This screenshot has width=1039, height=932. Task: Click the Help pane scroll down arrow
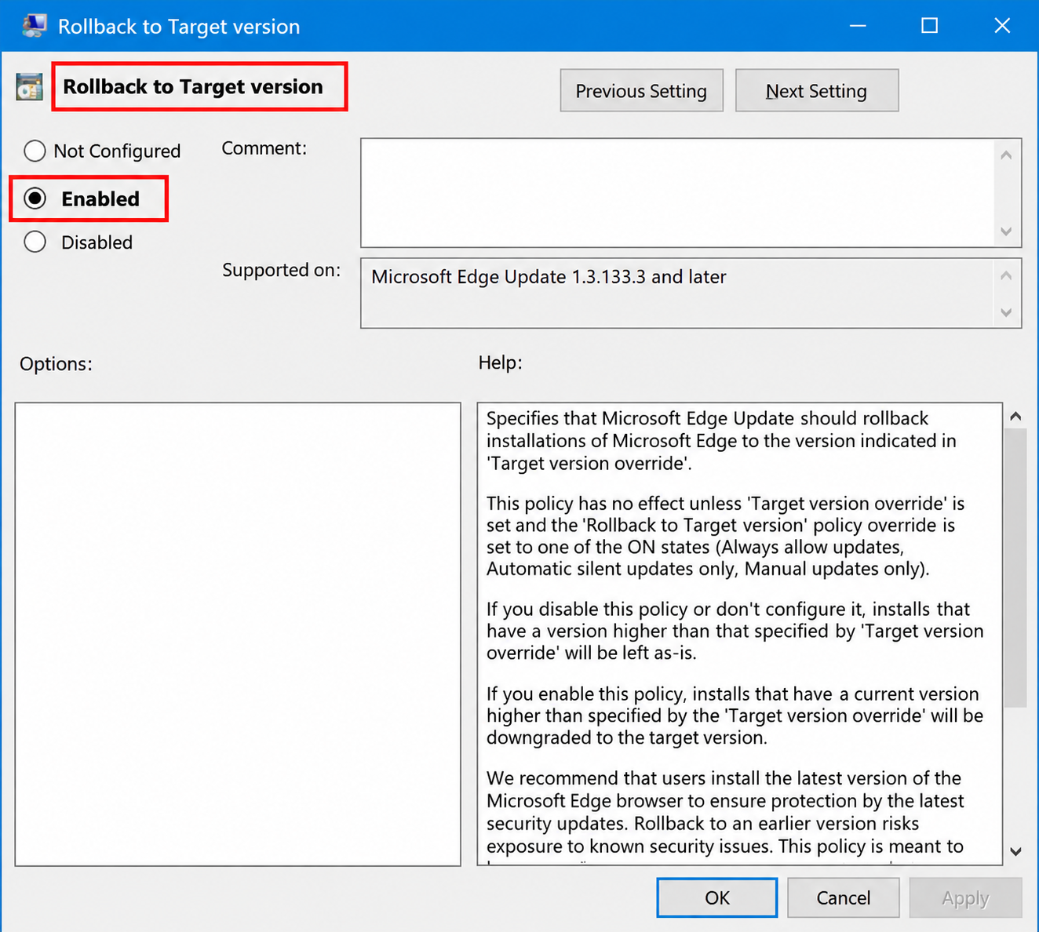click(1015, 852)
